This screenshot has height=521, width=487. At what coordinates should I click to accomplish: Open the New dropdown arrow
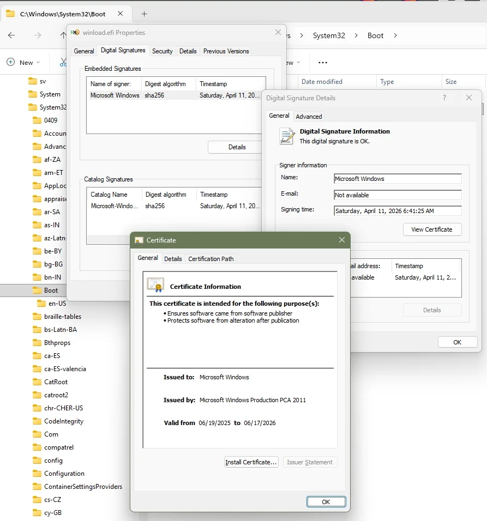point(38,63)
